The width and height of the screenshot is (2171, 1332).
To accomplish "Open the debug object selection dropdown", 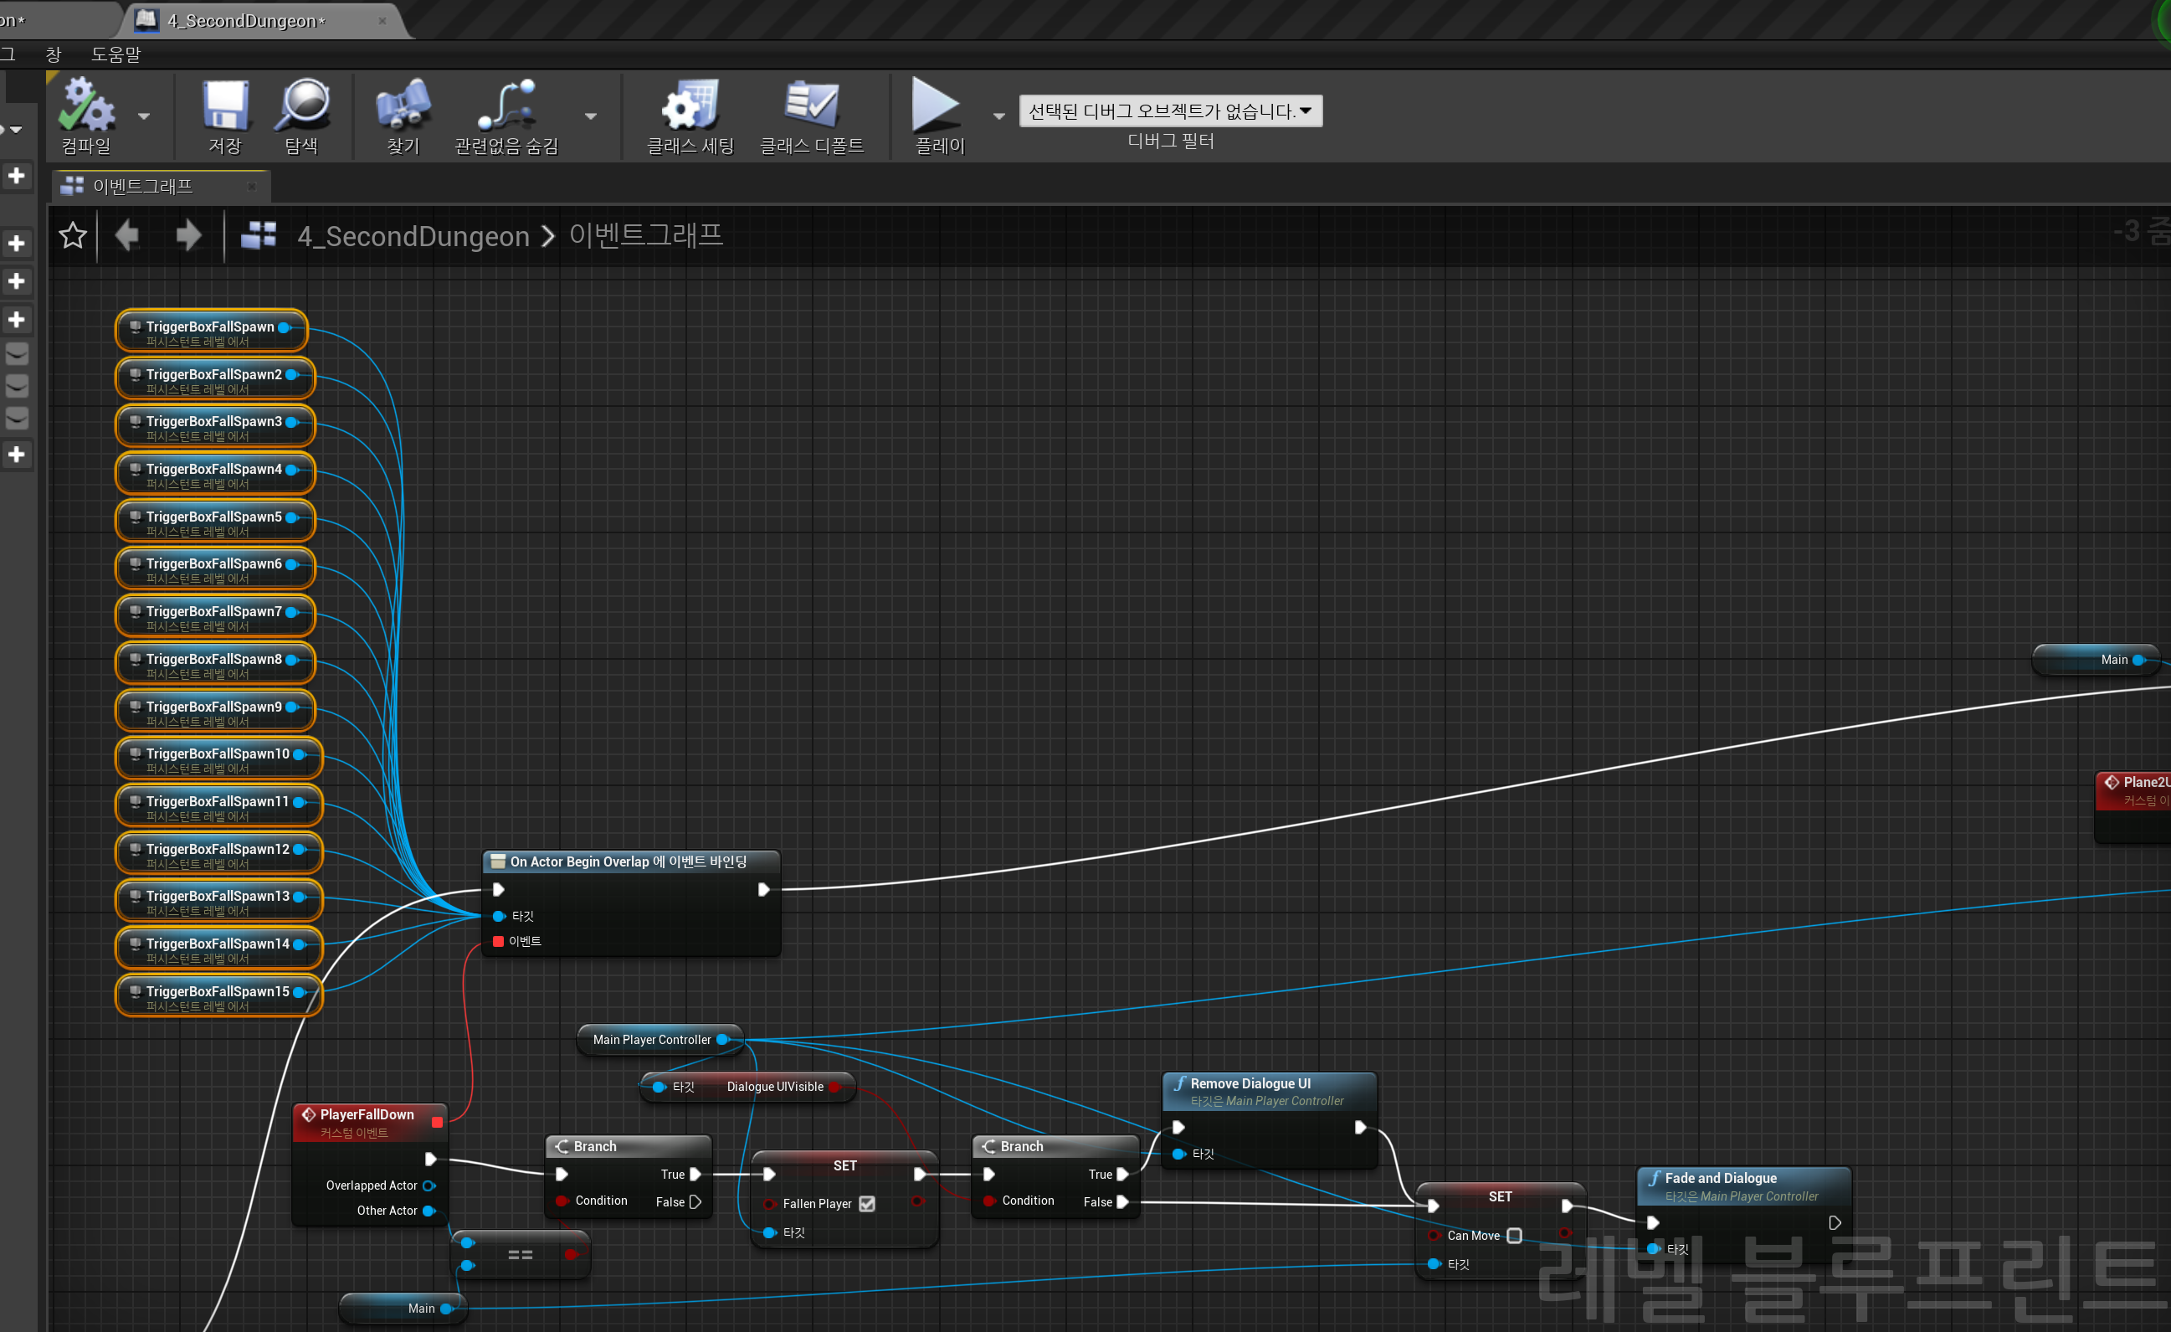I will 1170,111.
